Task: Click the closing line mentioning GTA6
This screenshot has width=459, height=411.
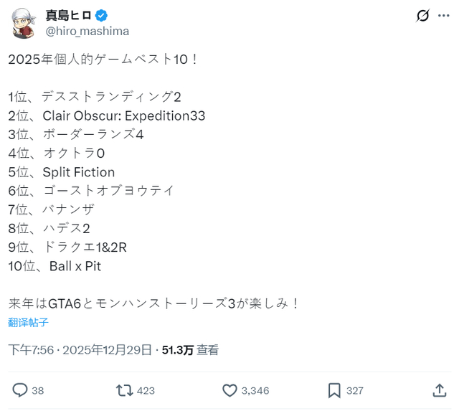Action: (x=153, y=303)
